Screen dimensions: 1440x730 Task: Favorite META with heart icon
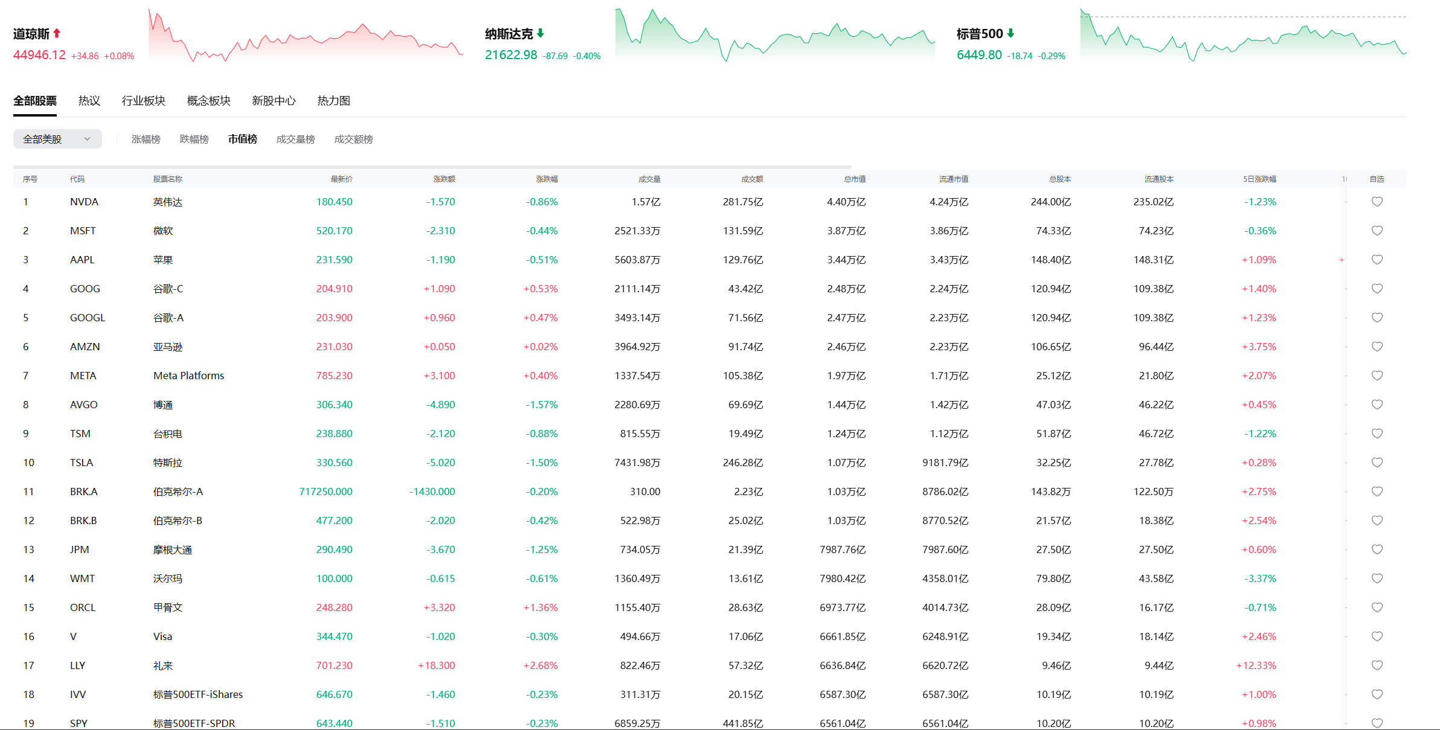[x=1377, y=376]
